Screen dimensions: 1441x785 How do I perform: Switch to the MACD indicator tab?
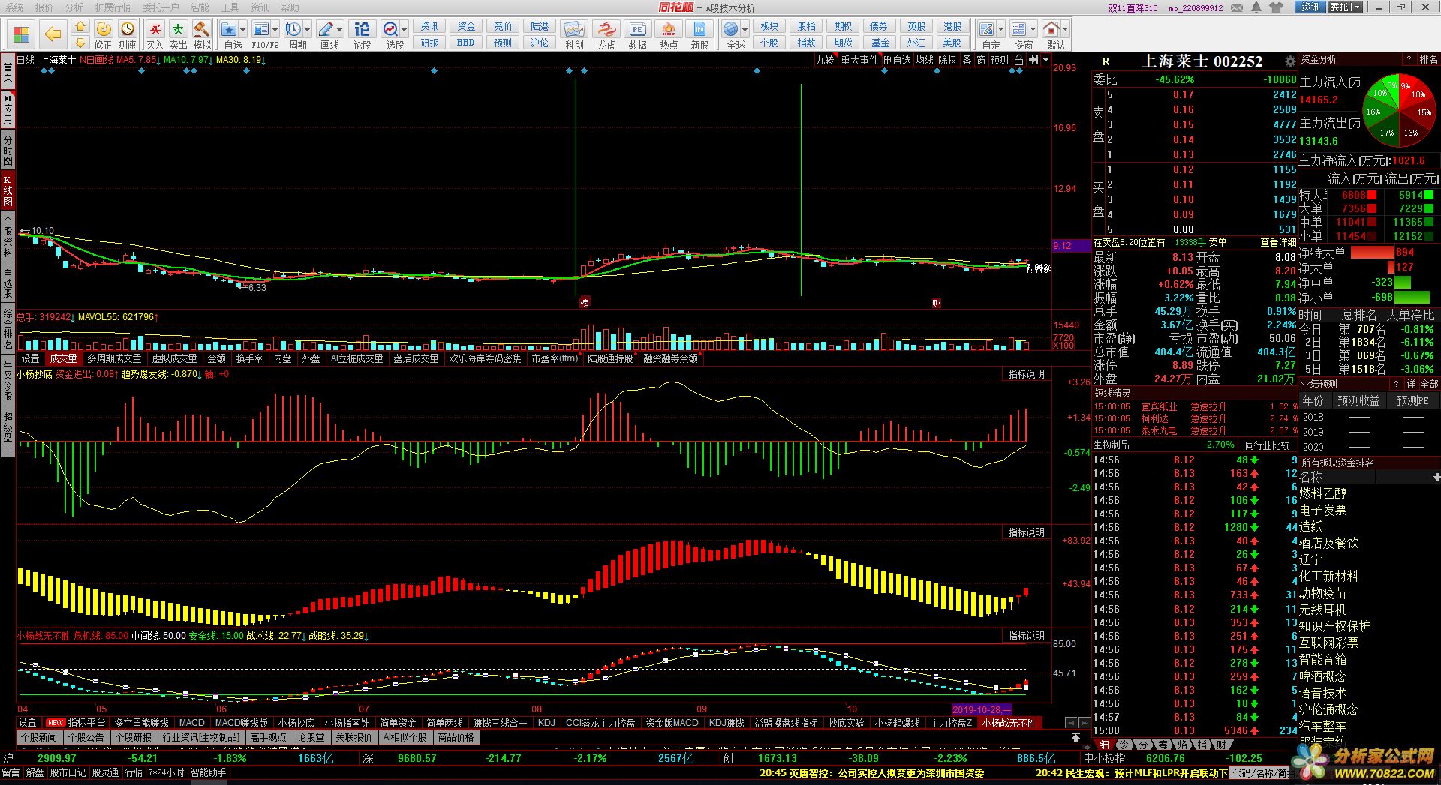pos(192,723)
